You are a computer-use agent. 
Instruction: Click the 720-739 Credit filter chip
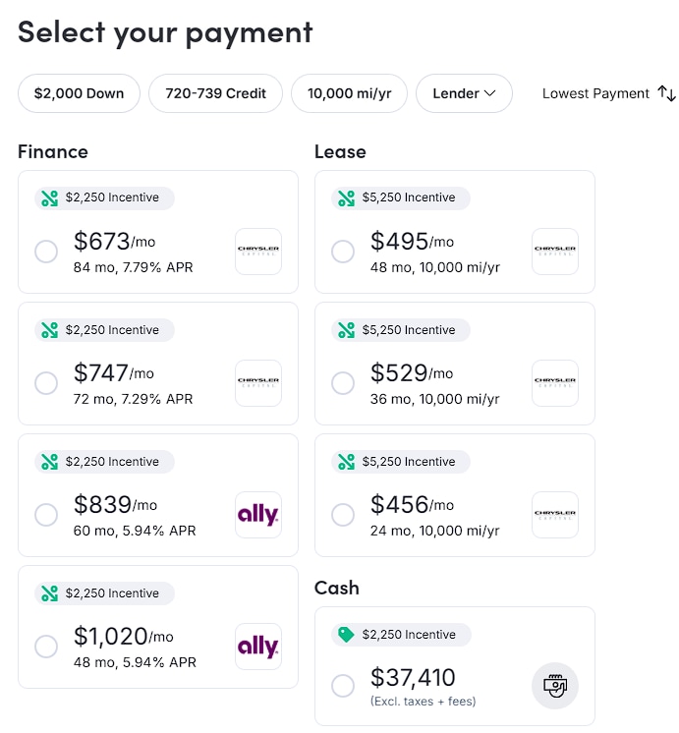tap(215, 93)
